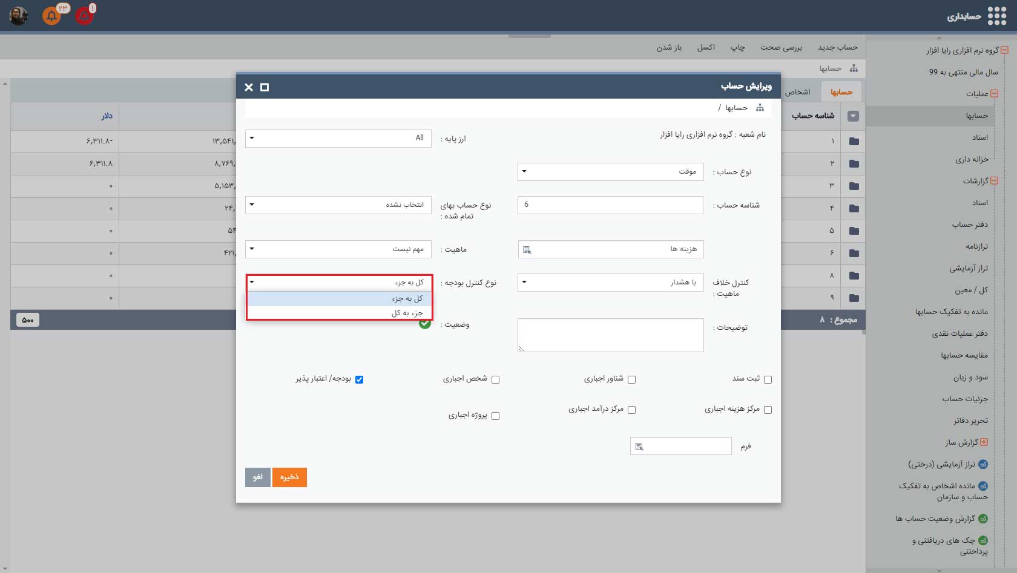
Task: Click the شناسه حساب input field
Action: pos(611,205)
